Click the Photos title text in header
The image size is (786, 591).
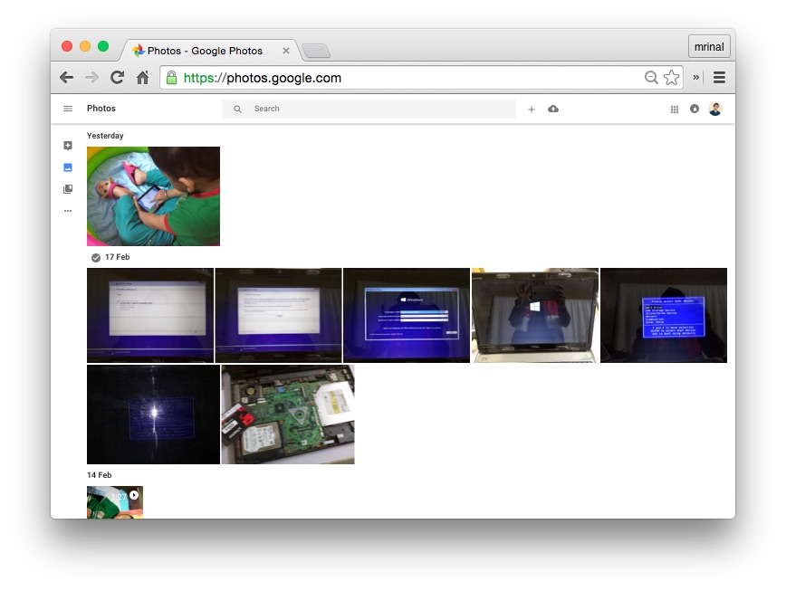101,109
